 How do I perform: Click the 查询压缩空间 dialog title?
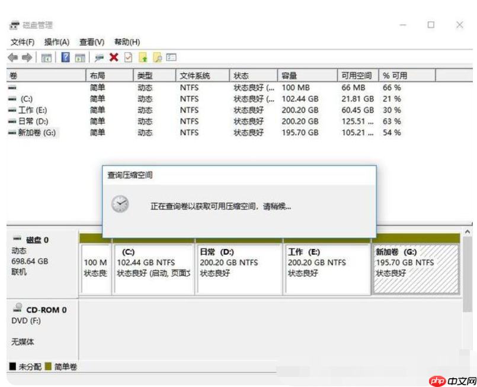130,175
